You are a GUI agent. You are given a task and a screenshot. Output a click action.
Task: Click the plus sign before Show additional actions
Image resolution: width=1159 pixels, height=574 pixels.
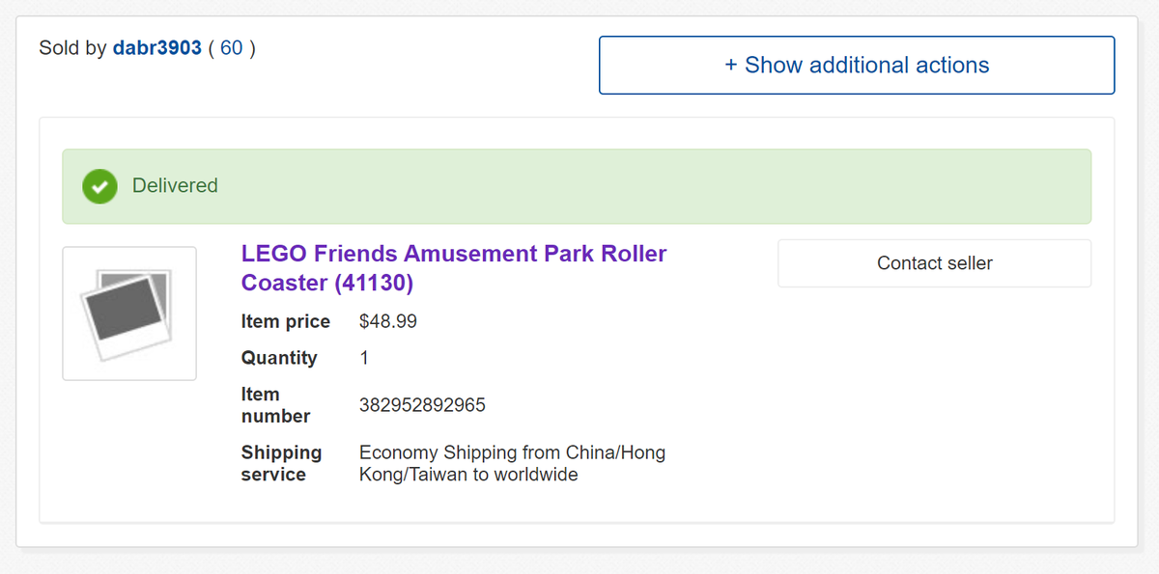(731, 66)
